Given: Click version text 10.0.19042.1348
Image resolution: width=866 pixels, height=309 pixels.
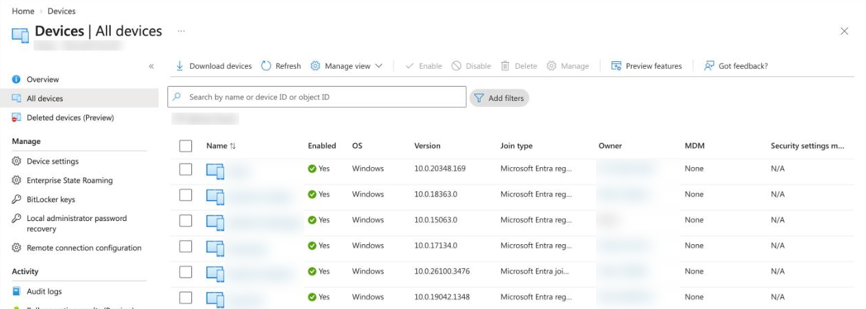Looking at the screenshot, I should (x=442, y=297).
